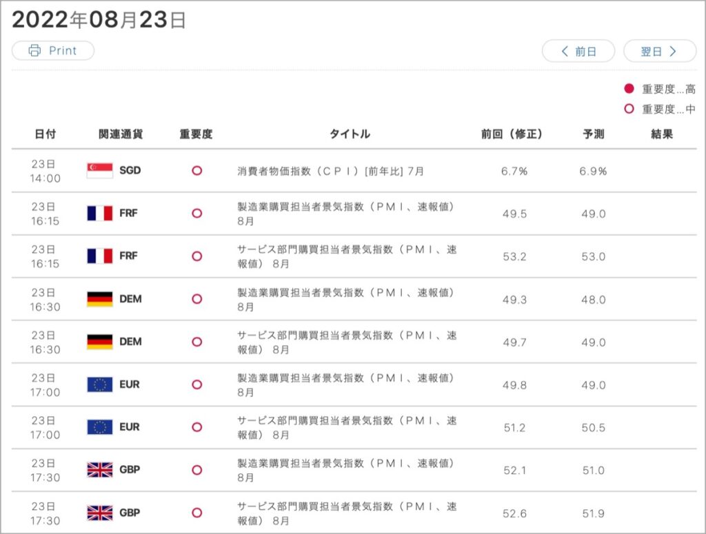706x534 pixels.
Task: Click the importance circle in SGD row
Action: (x=196, y=170)
